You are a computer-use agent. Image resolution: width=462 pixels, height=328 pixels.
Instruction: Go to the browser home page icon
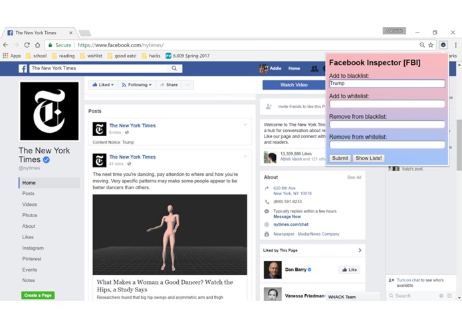tap(37, 45)
